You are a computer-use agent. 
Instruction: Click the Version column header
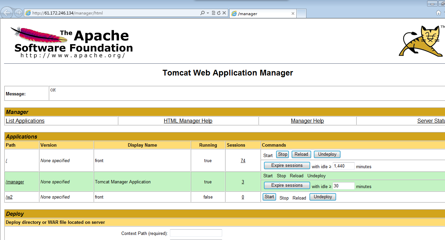coord(49,145)
